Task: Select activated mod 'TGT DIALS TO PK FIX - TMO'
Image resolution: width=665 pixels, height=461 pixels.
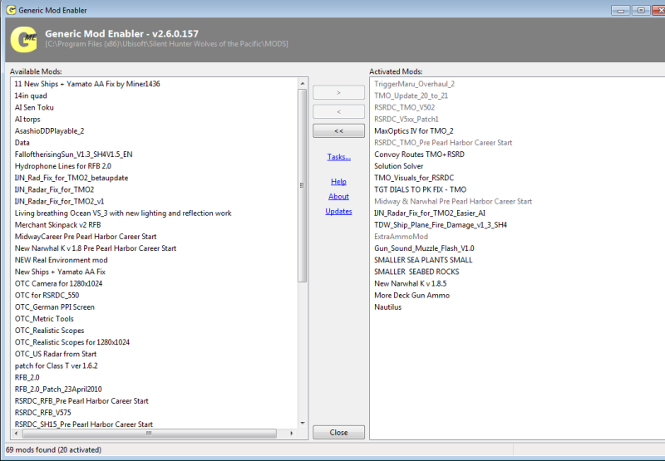Action: (421, 190)
